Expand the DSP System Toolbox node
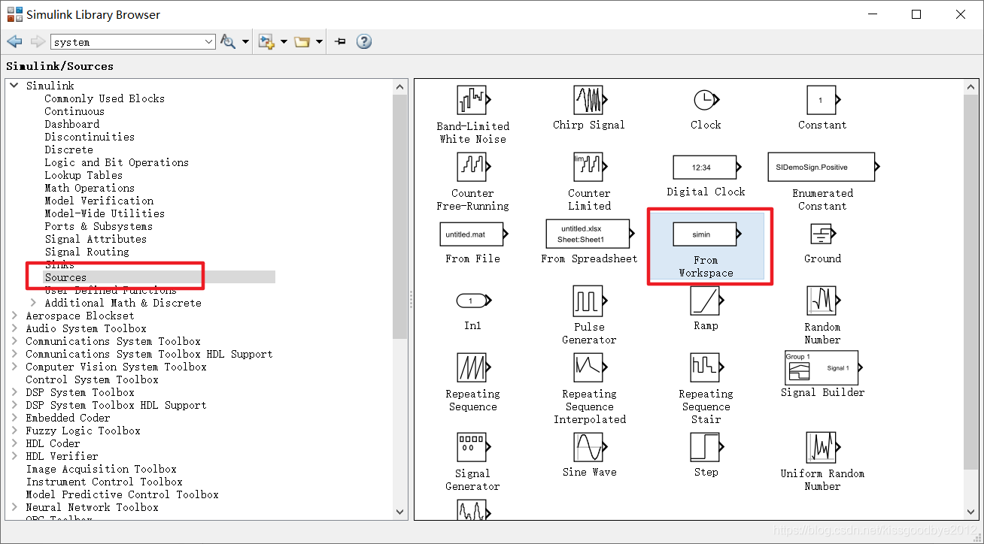This screenshot has height=544, width=984. tap(14, 392)
